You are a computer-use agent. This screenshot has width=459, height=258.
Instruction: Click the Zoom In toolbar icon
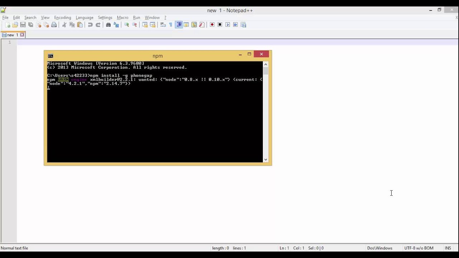127,25
